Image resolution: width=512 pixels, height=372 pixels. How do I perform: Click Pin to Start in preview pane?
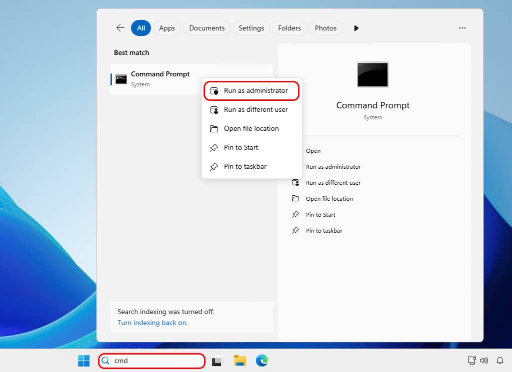click(320, 215)
